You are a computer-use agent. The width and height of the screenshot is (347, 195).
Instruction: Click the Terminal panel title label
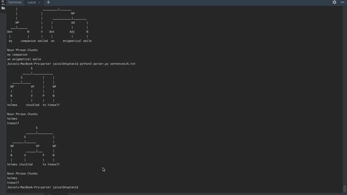(15, 2)
